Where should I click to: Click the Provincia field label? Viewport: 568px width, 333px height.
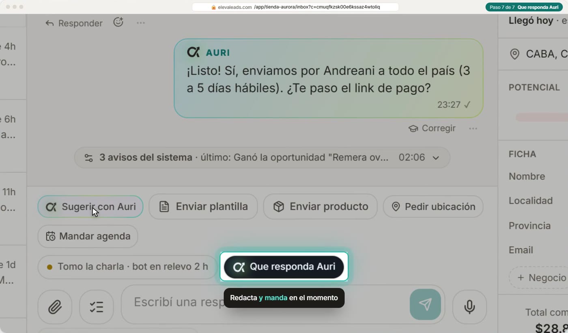pyautogui.click(x=529, y=226)
